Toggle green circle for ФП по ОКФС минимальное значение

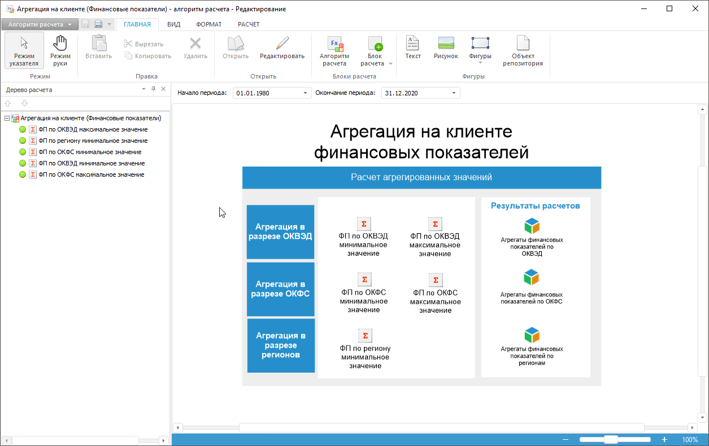[x=23, y=152]
